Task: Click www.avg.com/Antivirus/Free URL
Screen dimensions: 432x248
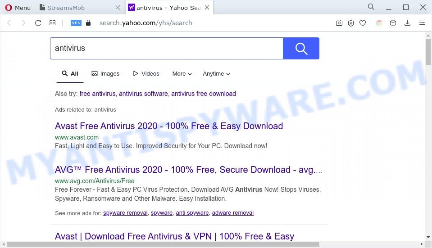Action: (x=95, y=181)
